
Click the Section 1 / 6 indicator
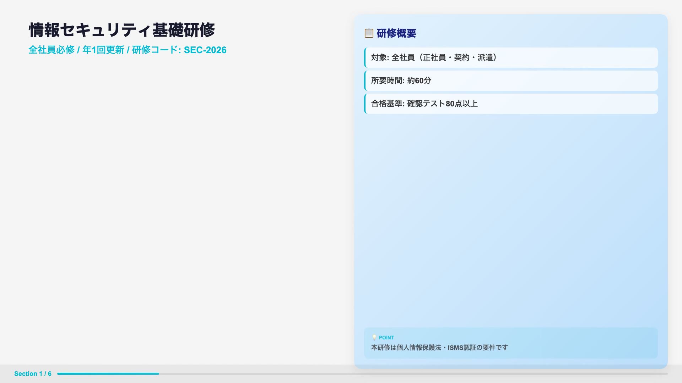33,374
